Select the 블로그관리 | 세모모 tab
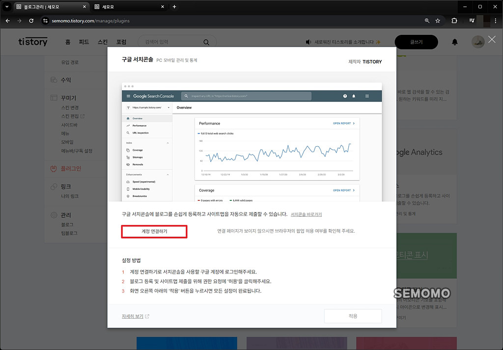Screen dimensions: 503x350 51,7
